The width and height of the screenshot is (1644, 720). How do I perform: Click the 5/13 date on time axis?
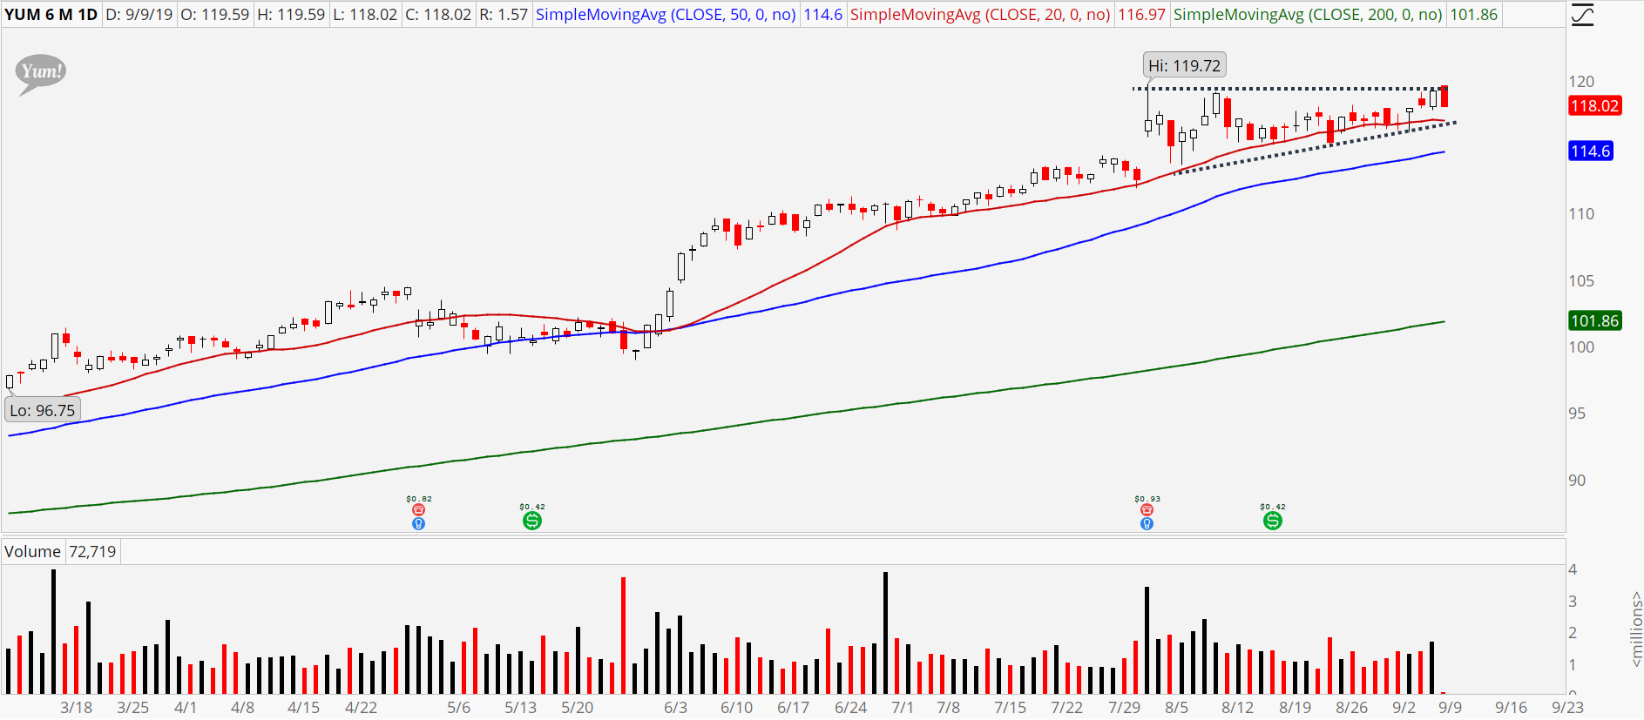pyautogui.click(x=521, y=708)
